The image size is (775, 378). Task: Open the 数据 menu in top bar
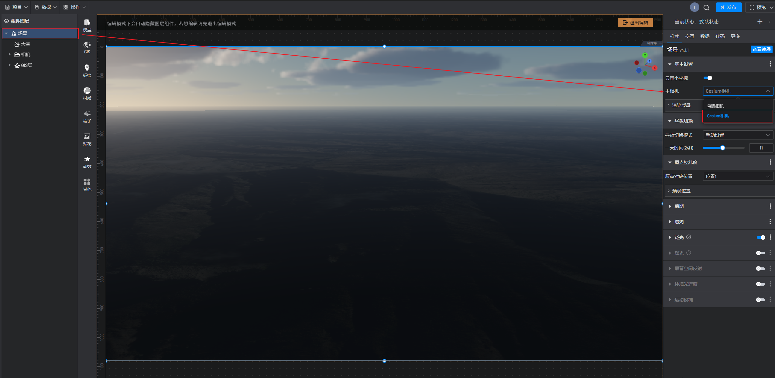(x=46, y=7)
